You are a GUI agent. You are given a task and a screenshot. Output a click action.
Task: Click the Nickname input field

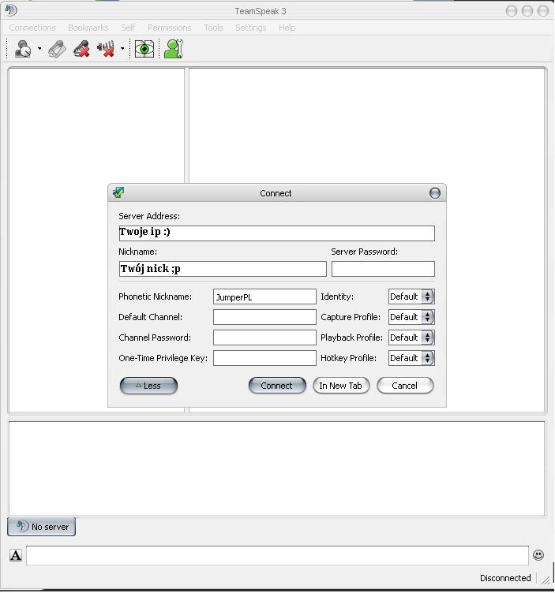tap(223, 269)
